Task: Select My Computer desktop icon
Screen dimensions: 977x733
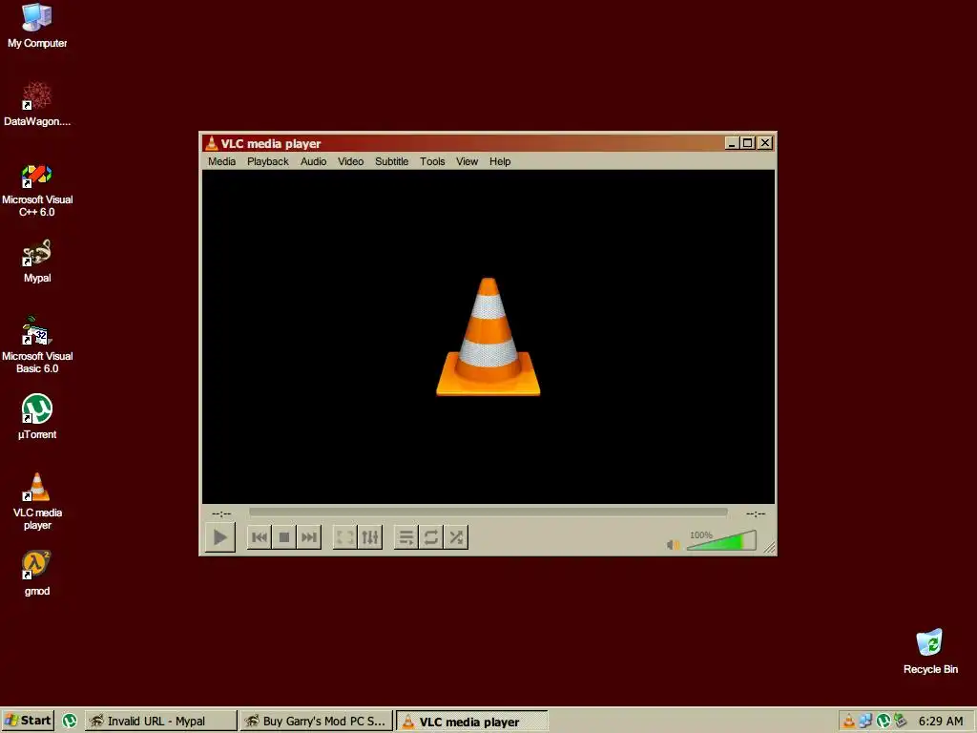Action: (x=37, y=26)
